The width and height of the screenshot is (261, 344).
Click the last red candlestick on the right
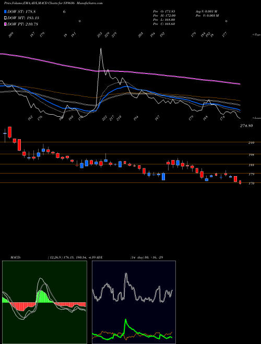click(x=240, y=182)
